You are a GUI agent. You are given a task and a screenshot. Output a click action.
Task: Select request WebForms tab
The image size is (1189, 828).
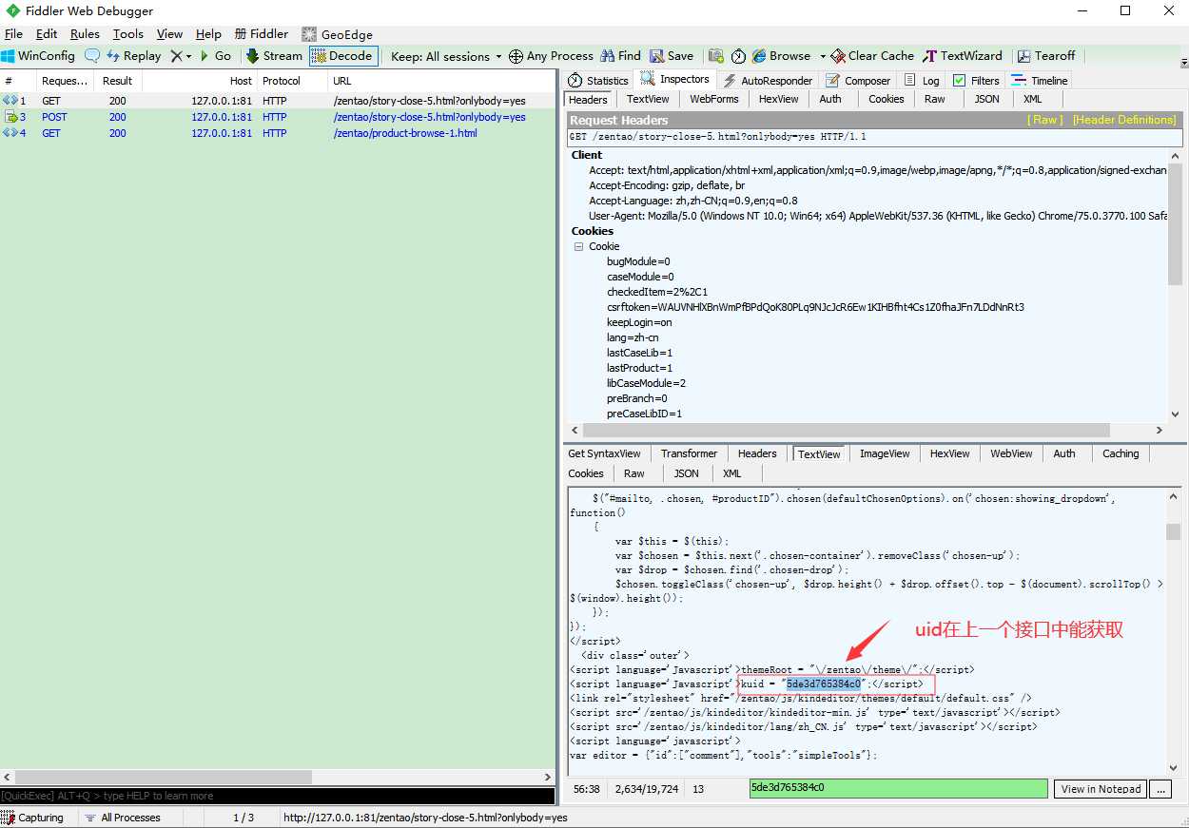tap(714, 99)
